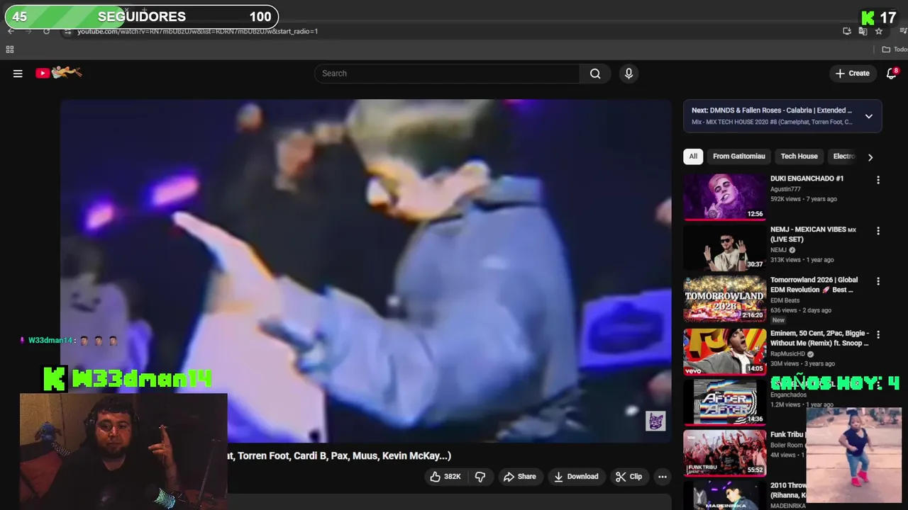Image resolution: width=908 pixels, height=510 pixels.
Task: Open options for NEMJ MEXICAN VIBES video
Action: (878, 231)
